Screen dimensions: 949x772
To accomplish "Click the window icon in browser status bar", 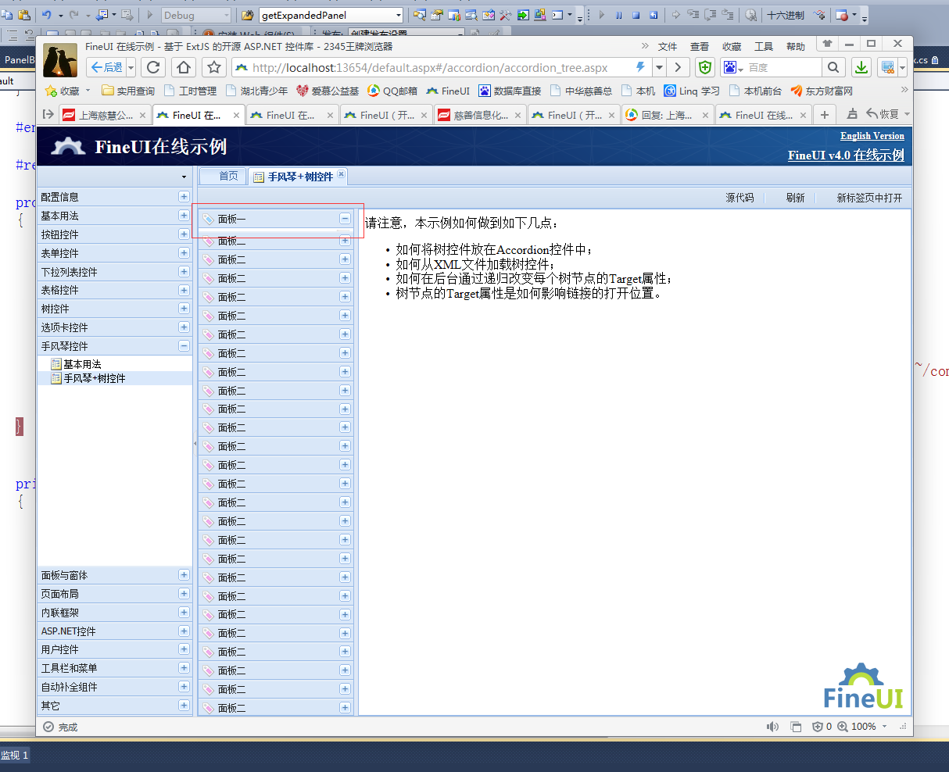I will pos(796,727).
